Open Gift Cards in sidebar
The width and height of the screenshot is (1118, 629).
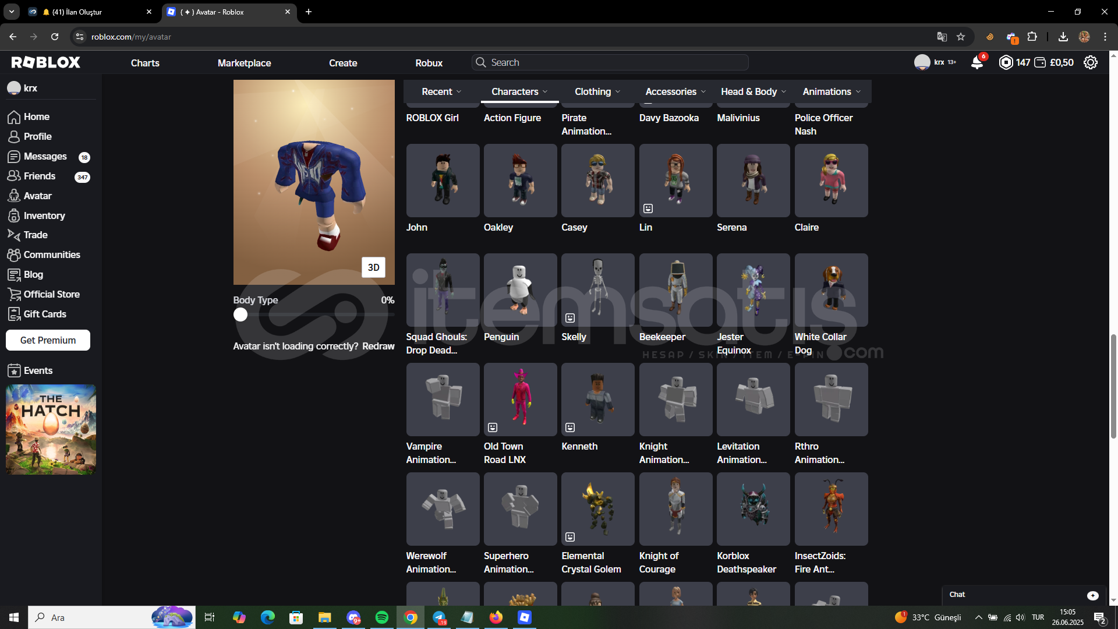click(37, 314)
